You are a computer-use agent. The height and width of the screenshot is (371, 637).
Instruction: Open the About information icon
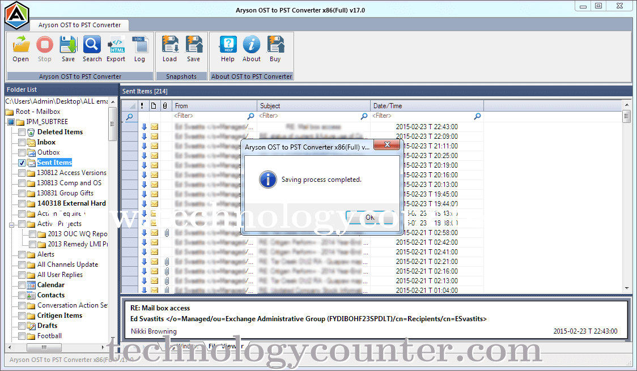(x=252, y=45)
